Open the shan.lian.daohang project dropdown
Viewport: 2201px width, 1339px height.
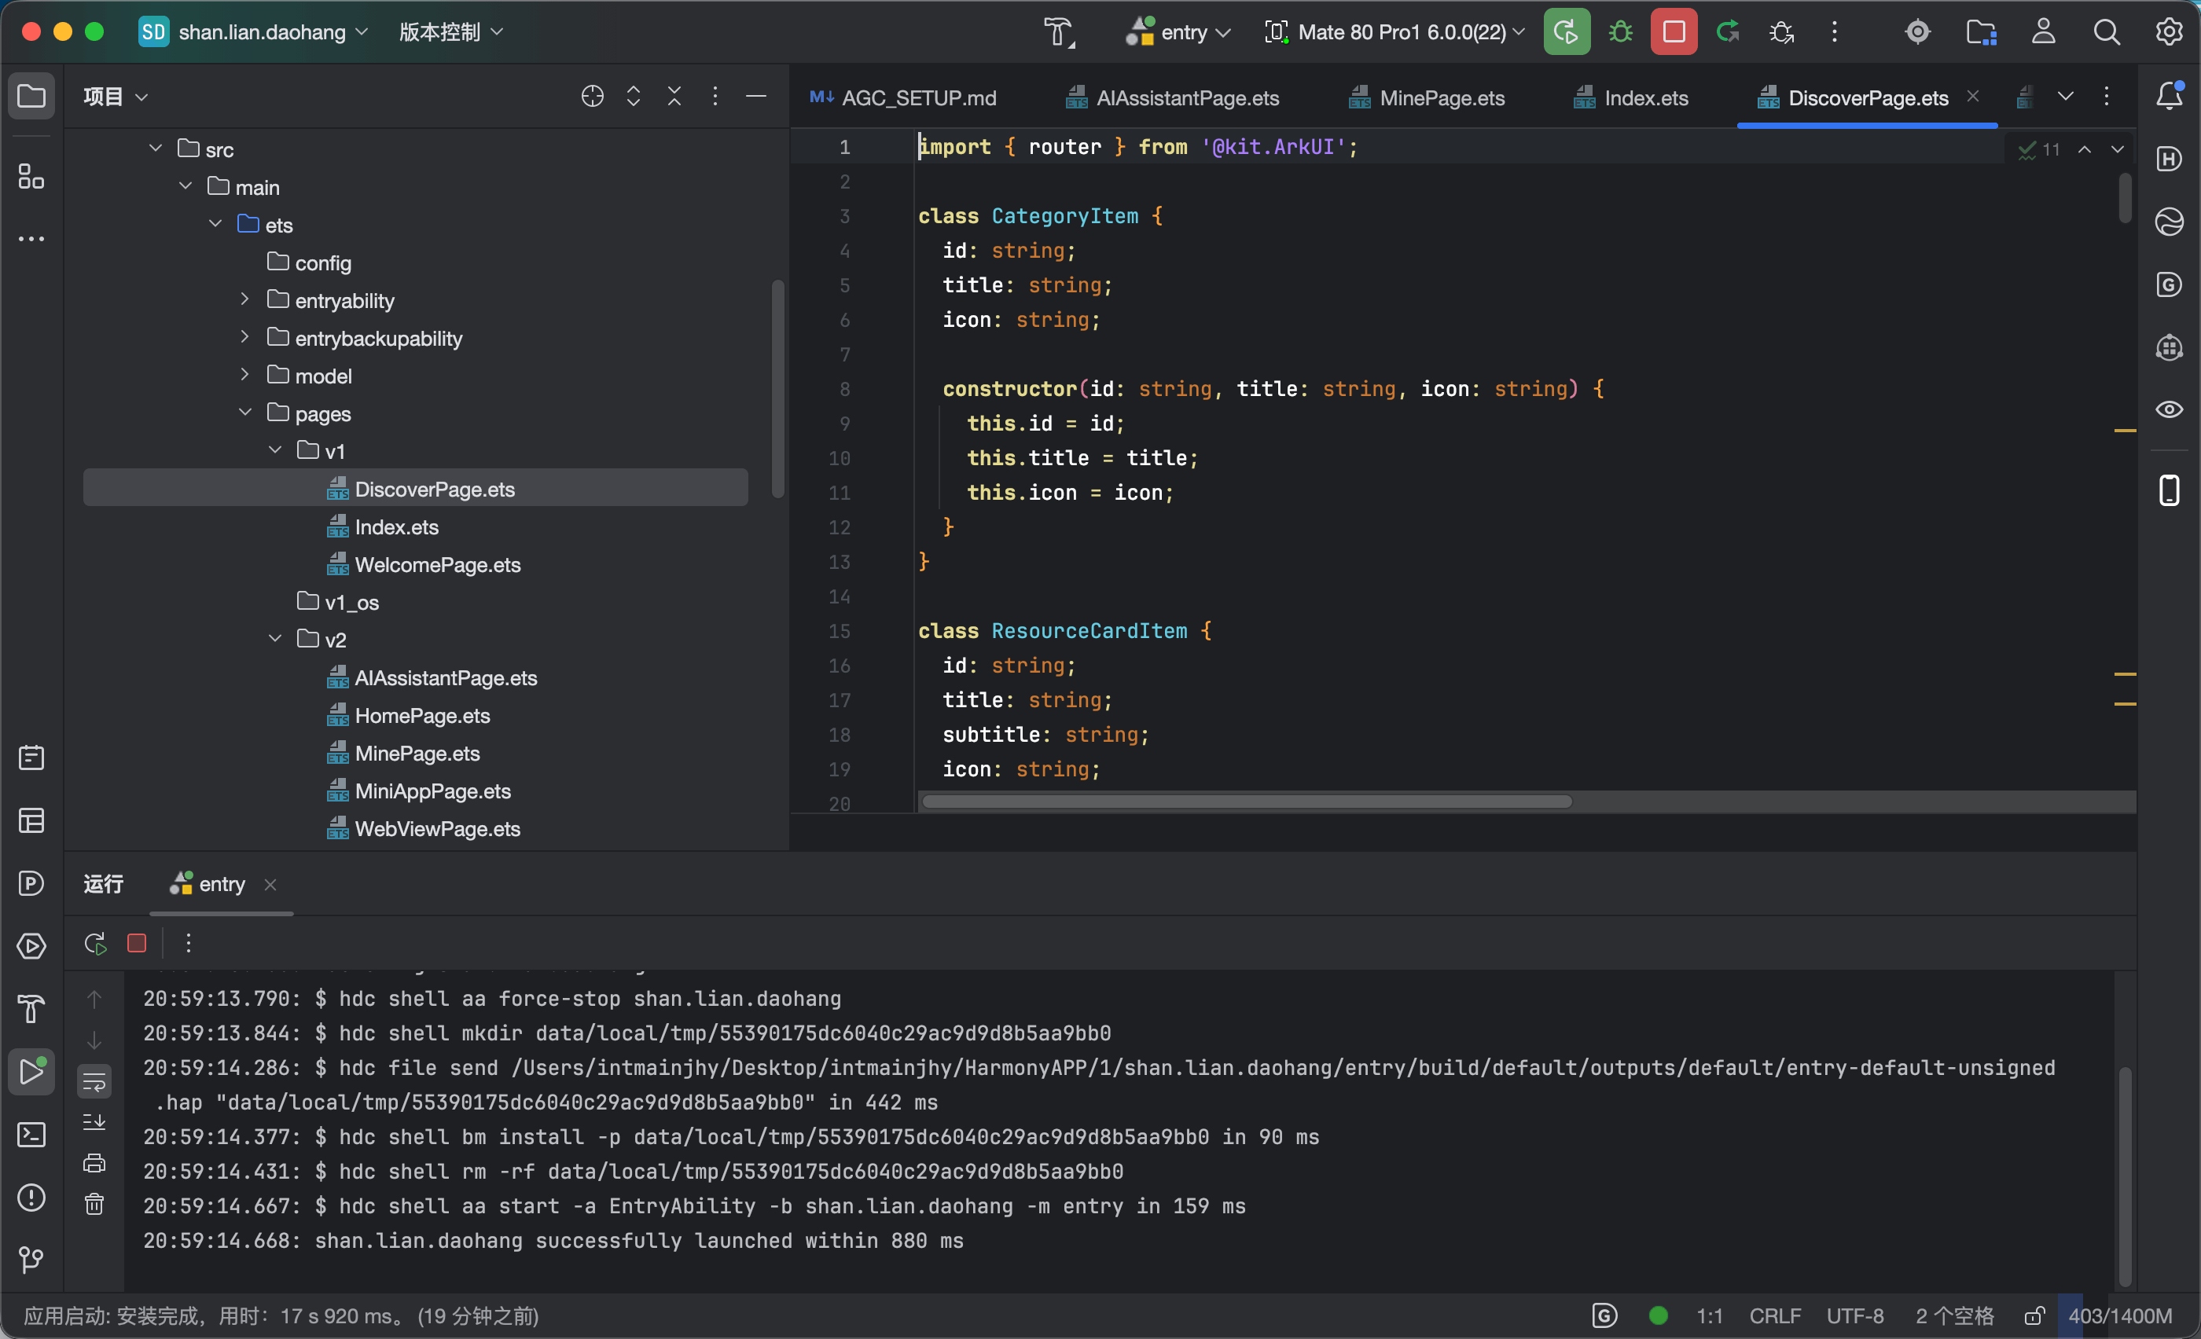click(255, 32)
